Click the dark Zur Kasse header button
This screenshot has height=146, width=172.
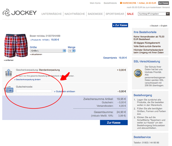tap(163, 3)
